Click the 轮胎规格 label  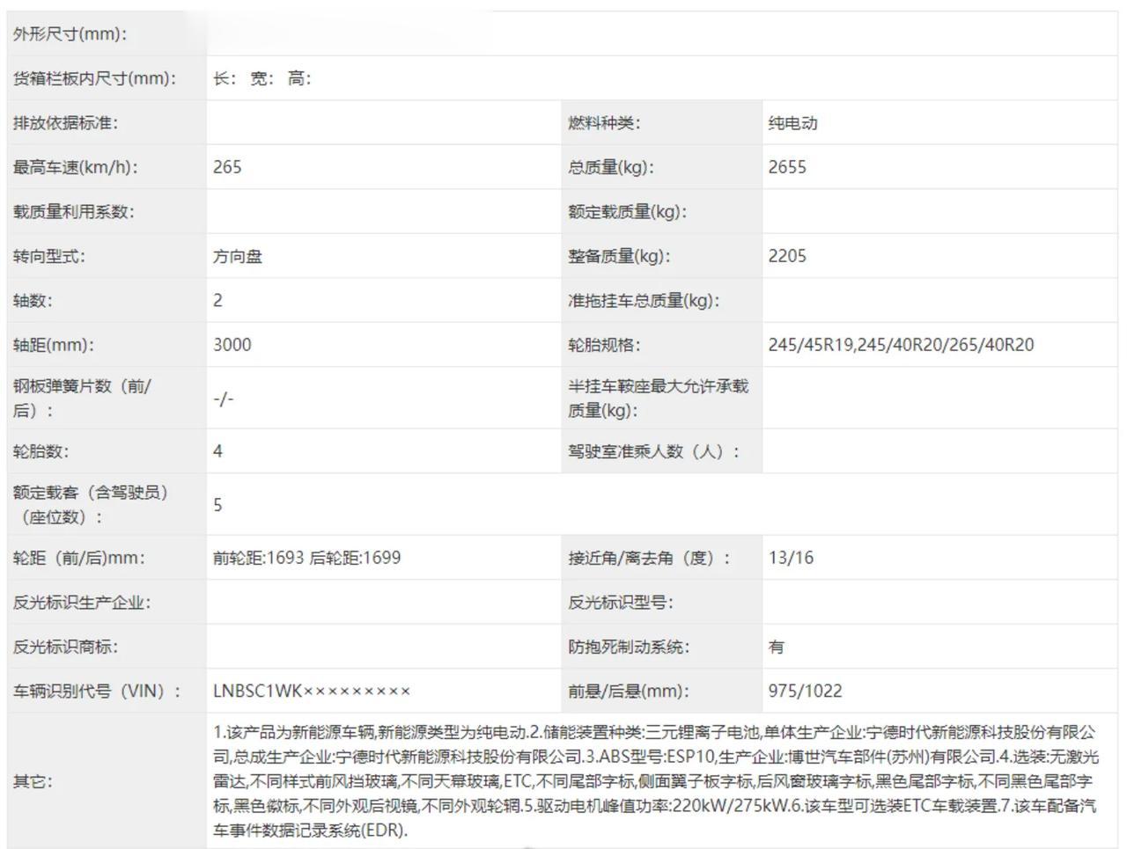(604, 345)
